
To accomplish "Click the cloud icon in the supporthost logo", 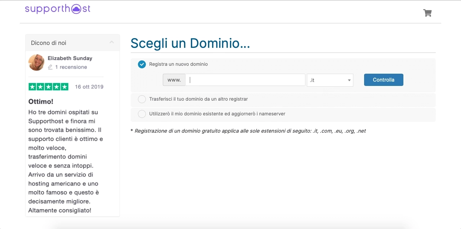I will [x=76, y=9].
